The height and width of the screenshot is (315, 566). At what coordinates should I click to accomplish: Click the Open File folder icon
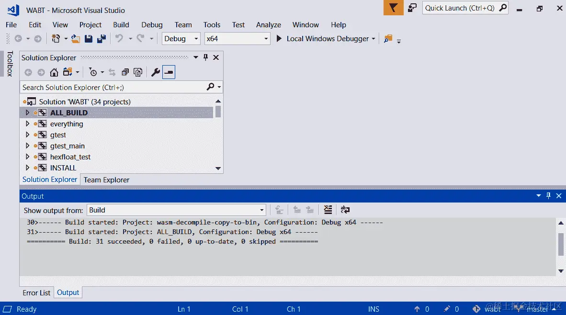[x=76, y=39]
